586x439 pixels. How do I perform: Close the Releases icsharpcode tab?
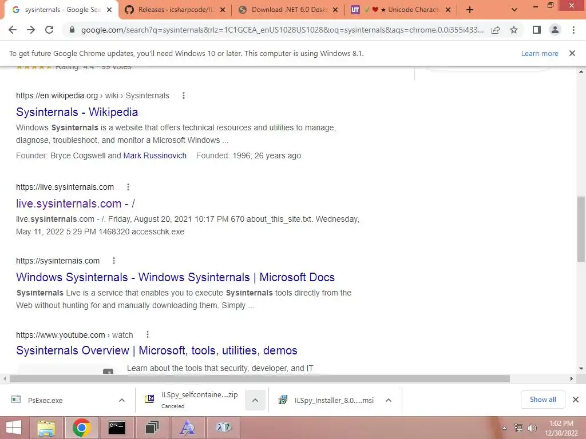point(223,10)
